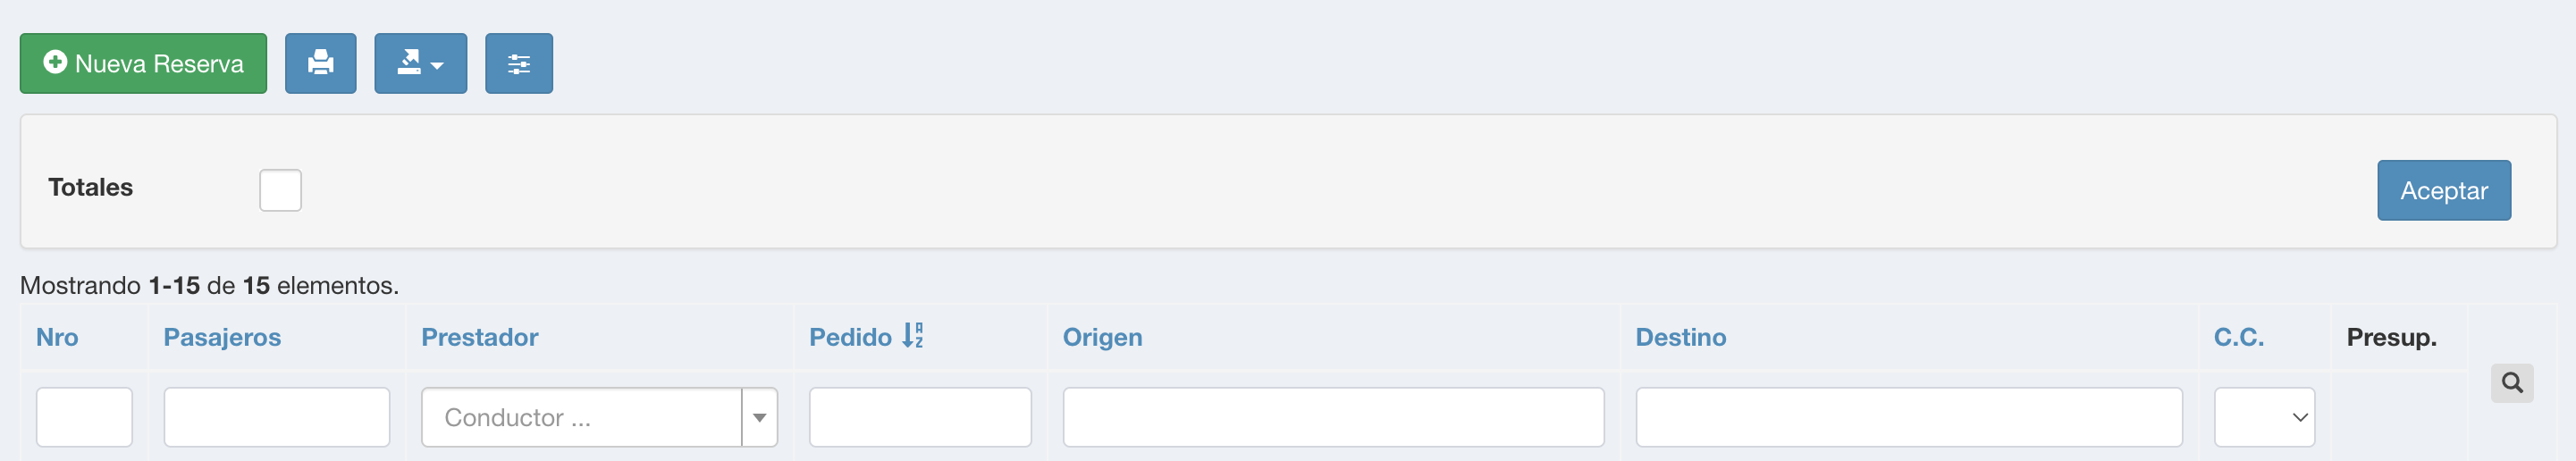Sort by Pasajeros column header
This screenshot has height=461, width=2576.
click(222, 337)
